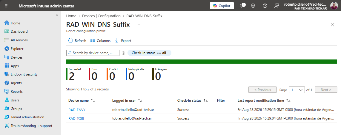Viewport: 341px width, 135px height.
Task: Sort by Last report modification time
Action: tap(264, 101)
